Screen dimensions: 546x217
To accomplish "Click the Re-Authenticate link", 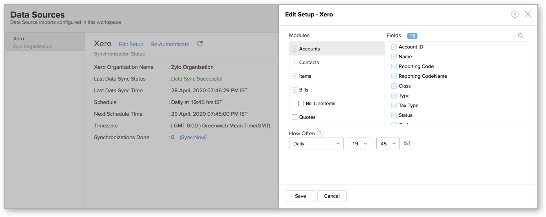I will coord(170,45).
